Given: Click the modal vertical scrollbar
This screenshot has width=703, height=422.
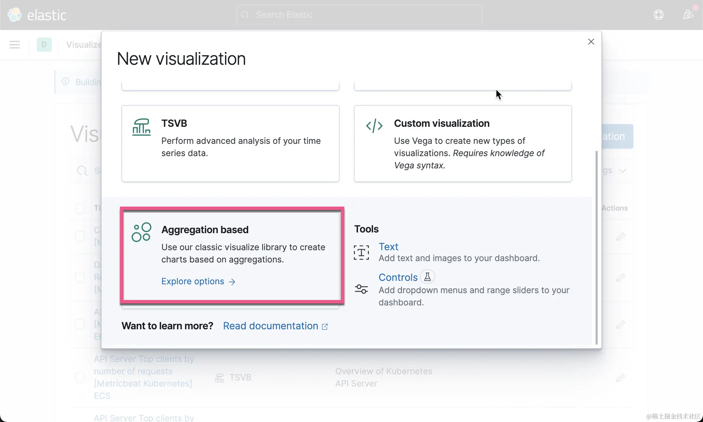Looking at the screenshot, I should [596, 247].
